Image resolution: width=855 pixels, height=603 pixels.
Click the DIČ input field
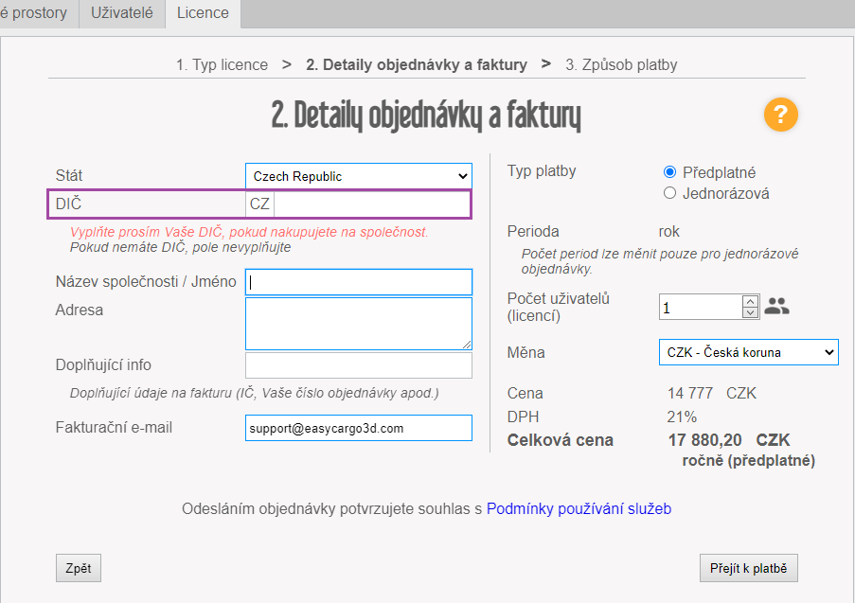tap(371, 204)
